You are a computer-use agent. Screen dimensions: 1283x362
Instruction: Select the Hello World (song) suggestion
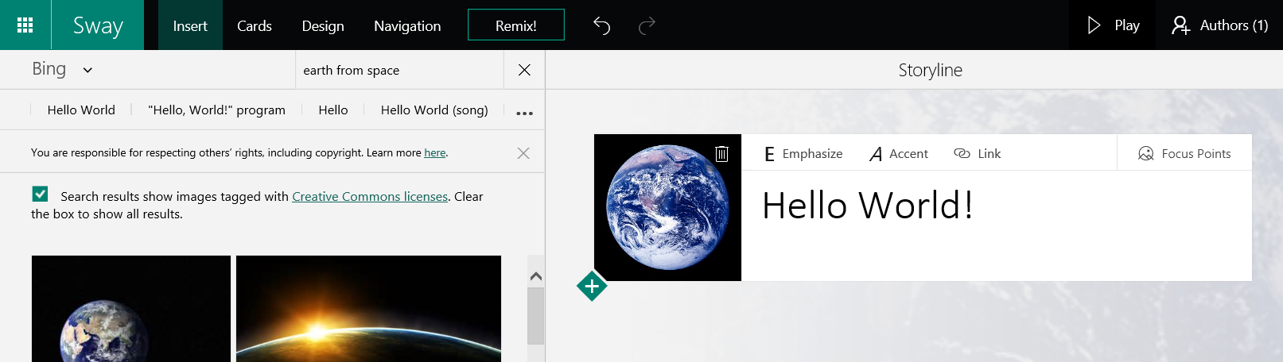(434, 110)
